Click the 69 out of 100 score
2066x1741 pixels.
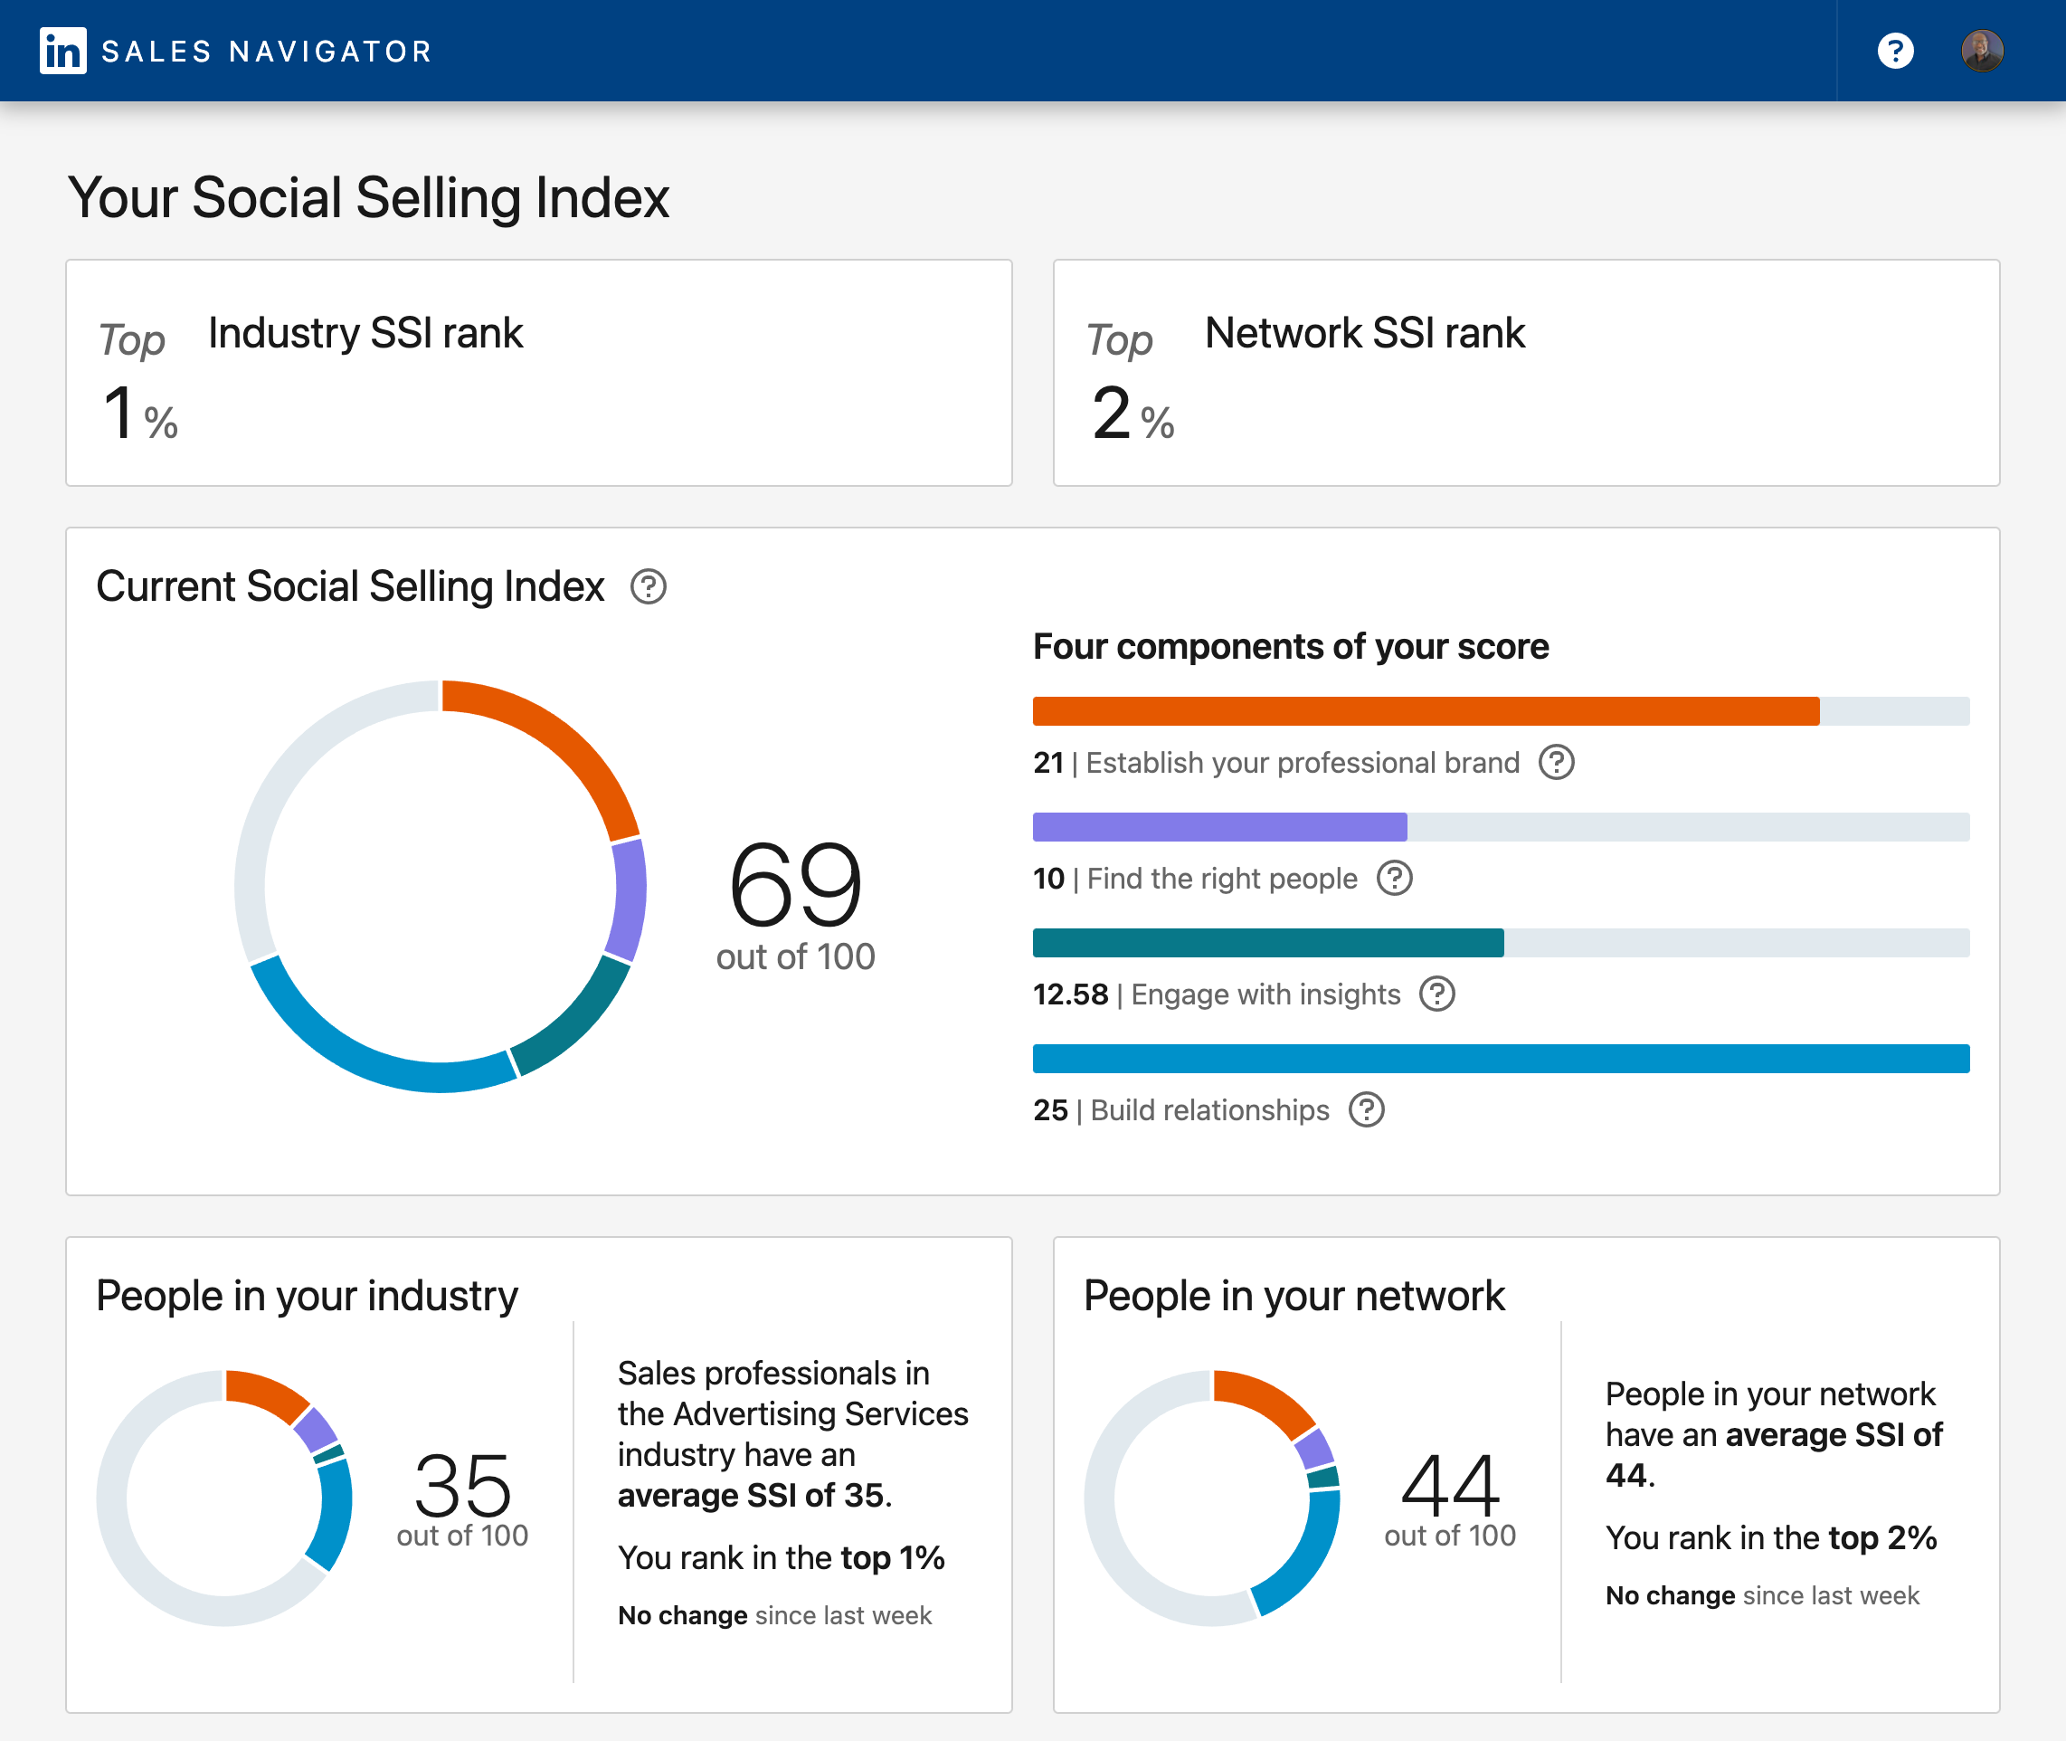click(x=795, y=905)
